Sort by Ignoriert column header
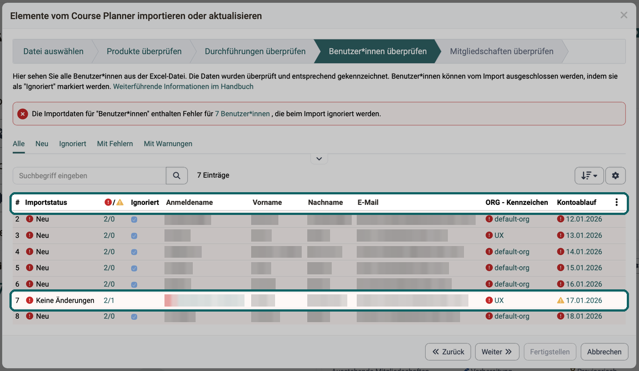The width and height of the screenshot is (639, 371). [x=144, y=202]
